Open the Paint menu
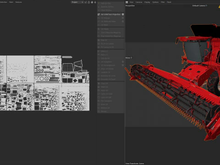This screenshot has width=220, height=165. pyautogui.click(x=11, y=2)
